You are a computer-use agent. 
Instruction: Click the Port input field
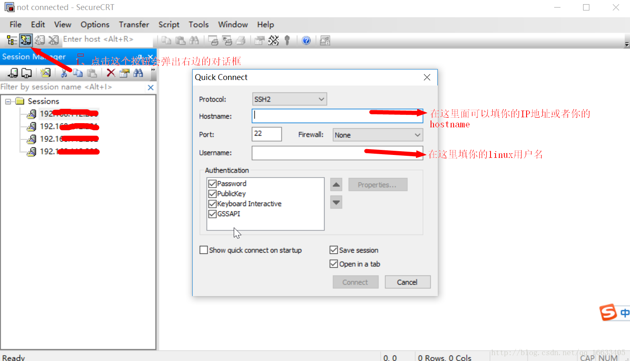(267, 134)
